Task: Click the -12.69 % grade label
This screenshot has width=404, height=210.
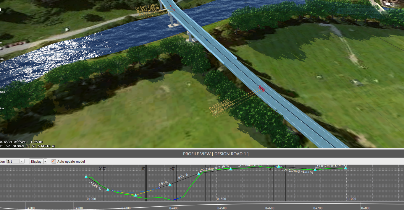Action: point(95,186)
